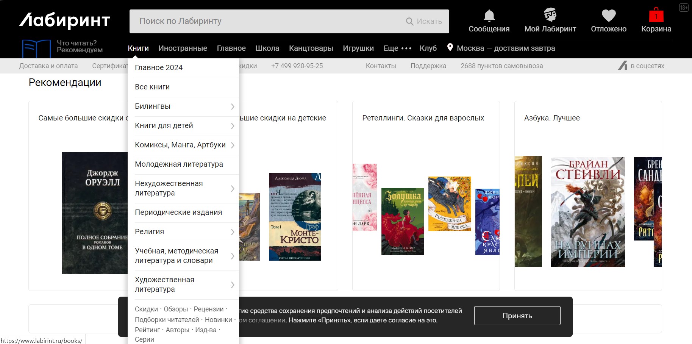Open the Поддержка link
The width and height of the screenshot is (692, 344).
(428, 66)
